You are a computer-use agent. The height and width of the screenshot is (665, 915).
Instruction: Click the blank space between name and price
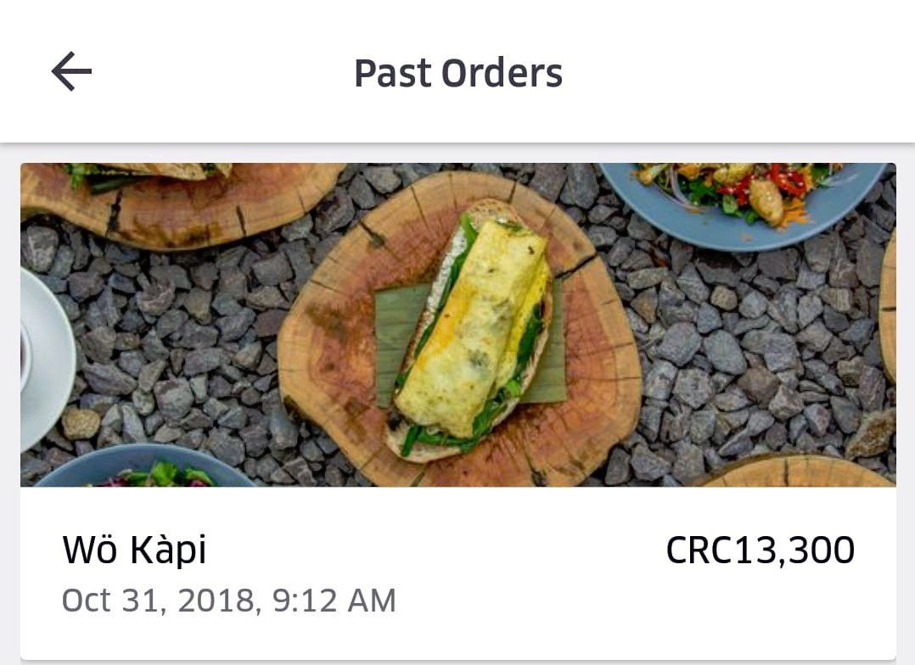coord(436,550)
